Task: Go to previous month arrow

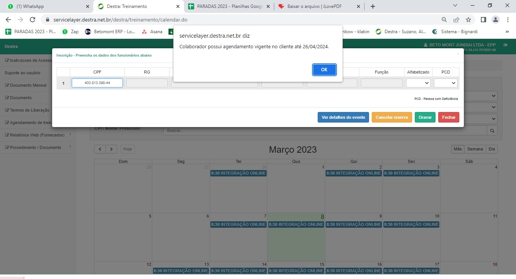Action: pyautogui.click(x=100, y=149)
